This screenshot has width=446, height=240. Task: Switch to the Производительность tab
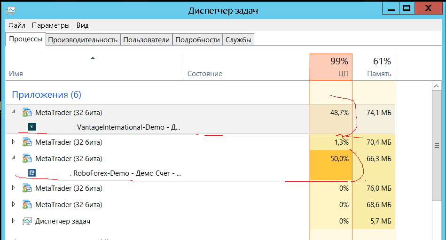coord(83,40)
